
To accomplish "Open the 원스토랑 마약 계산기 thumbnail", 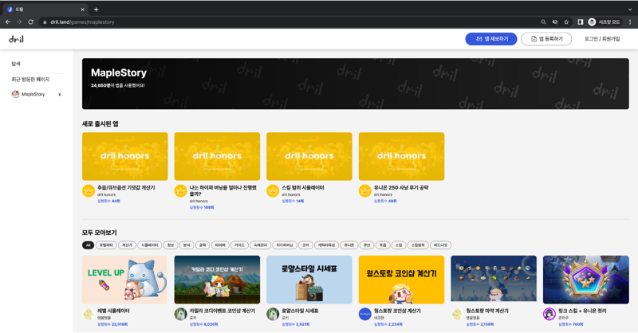I will (x=494, y=280).
